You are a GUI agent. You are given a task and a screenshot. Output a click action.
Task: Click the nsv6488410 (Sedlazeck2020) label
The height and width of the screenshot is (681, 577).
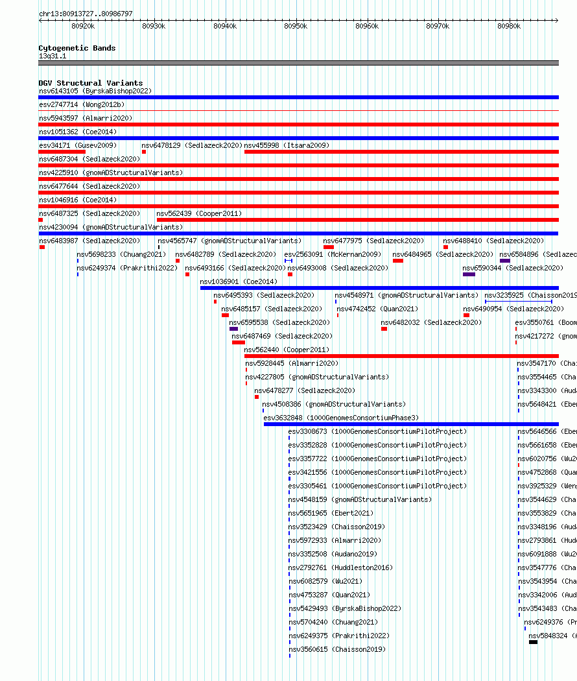coord(493,241)
